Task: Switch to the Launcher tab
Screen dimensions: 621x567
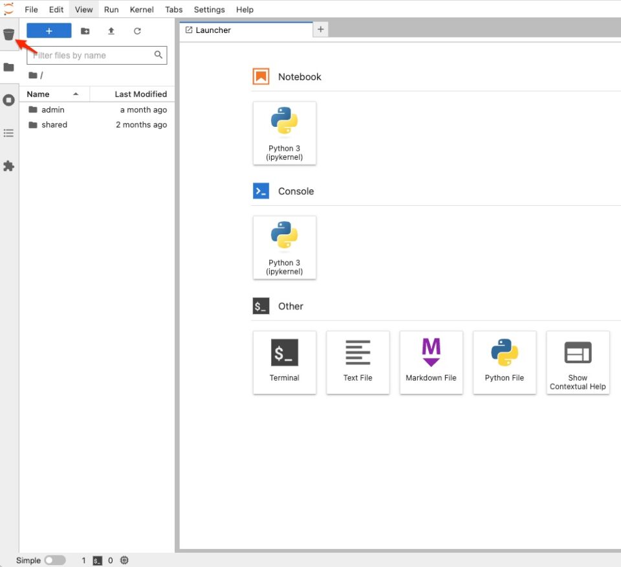Action: click(212, 30)
